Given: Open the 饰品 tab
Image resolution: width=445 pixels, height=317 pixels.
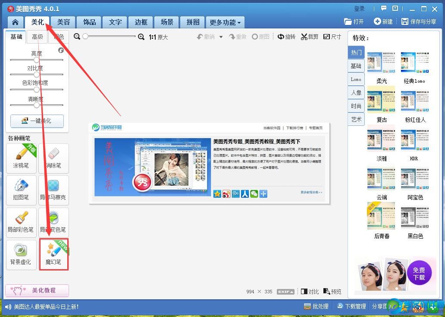Looking at the screenshot, I should pos(89,22).
